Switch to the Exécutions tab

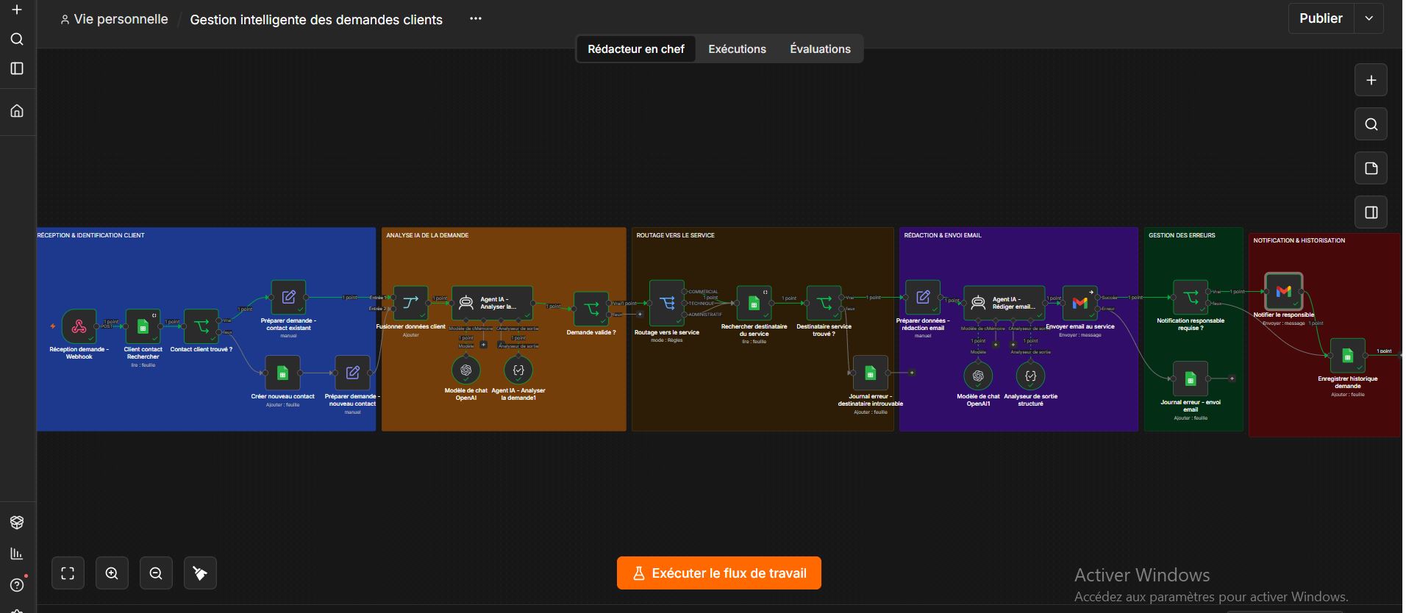point(737,49)
